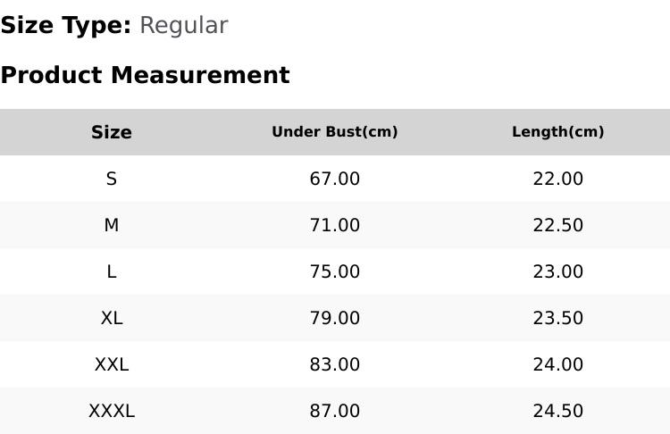Screen dimensions: 670x434
Task: Click the 79.00 under bust value
Action: point(335,318)
